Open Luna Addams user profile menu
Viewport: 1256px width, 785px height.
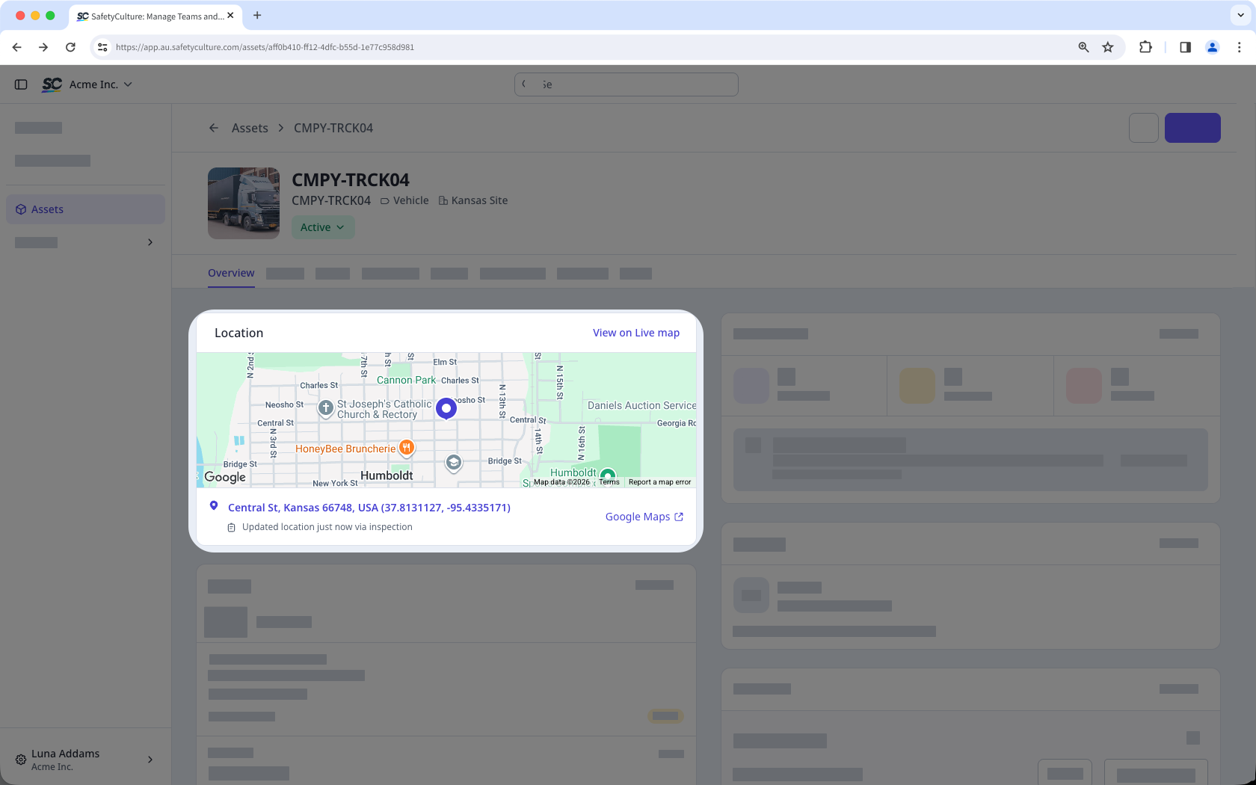pos(85,760)
